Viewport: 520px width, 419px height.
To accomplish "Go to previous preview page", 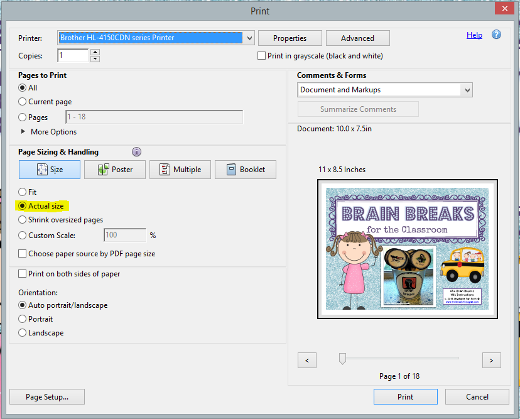I will coord(307,361).
